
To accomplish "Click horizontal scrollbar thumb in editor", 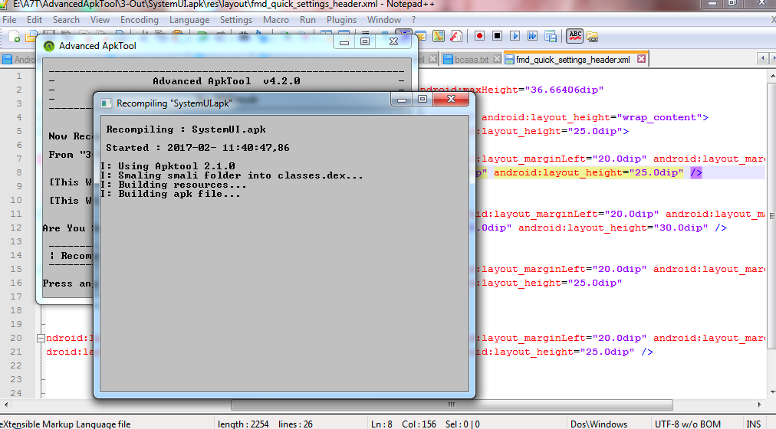I will (x=452, y=404).
